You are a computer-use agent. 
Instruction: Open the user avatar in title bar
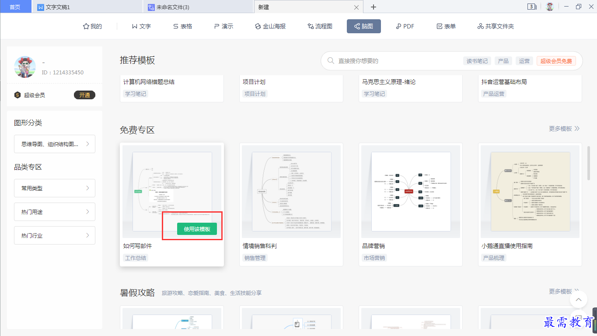pyautogui.click(x=550, y=7)
